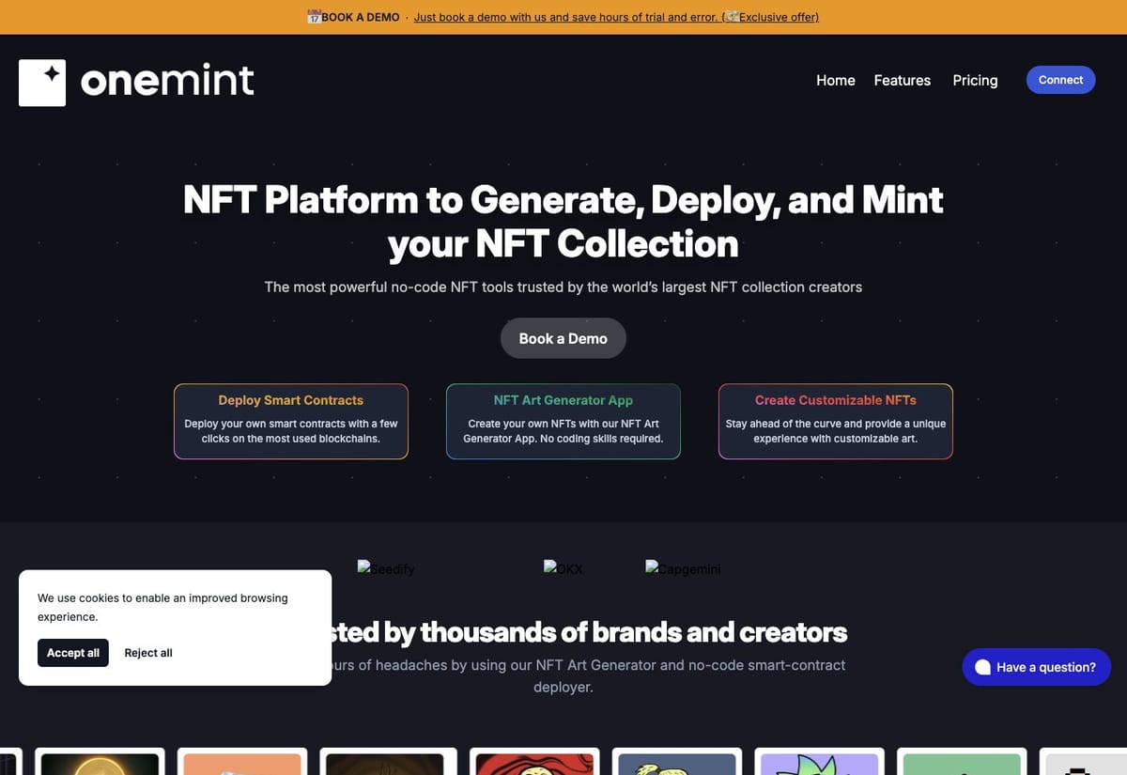Follow the 'Just book a demo with us' link
The height and width of the screenshot is (775, 1127).
coord(616,17)
